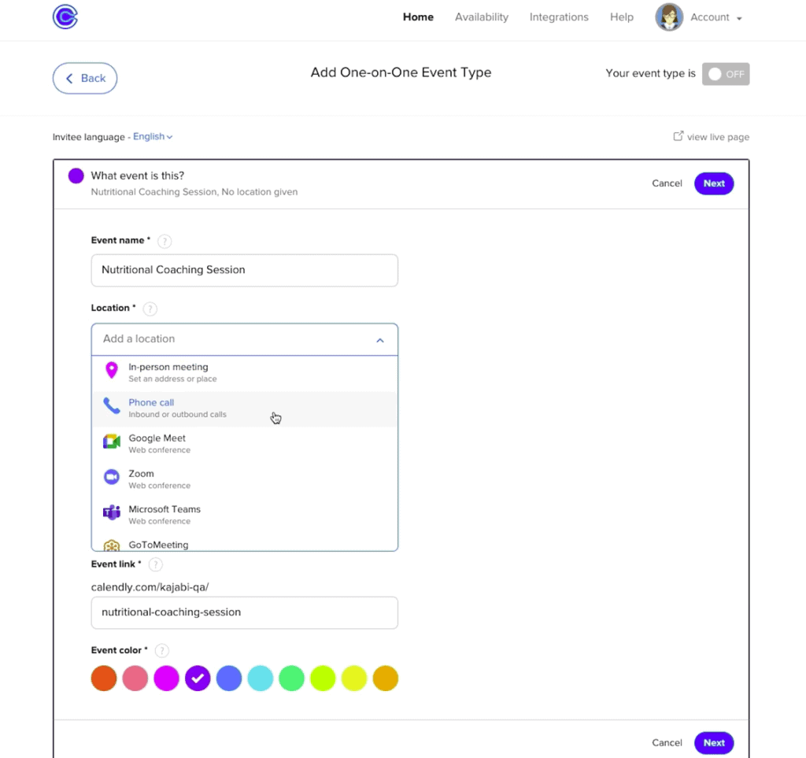Open the view live page link

[712, 137]
